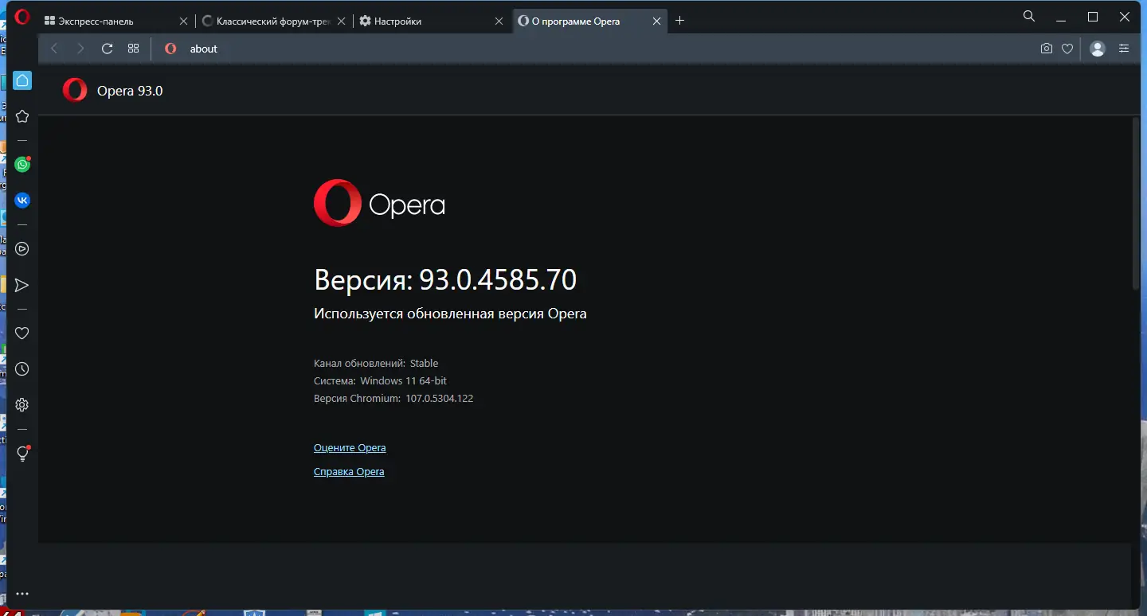
Task: Open the sidebar Home button
Action: pyautogui.click(x=22, y=80)
